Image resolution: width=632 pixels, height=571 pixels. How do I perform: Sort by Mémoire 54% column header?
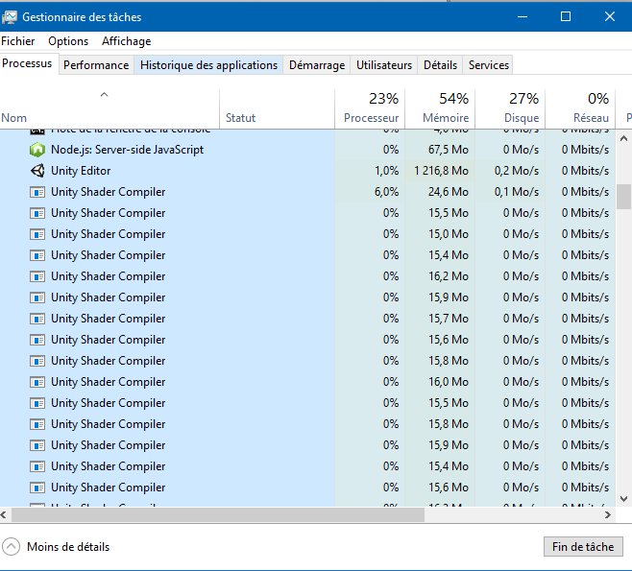pyautogui.click(x=440, y=107)
